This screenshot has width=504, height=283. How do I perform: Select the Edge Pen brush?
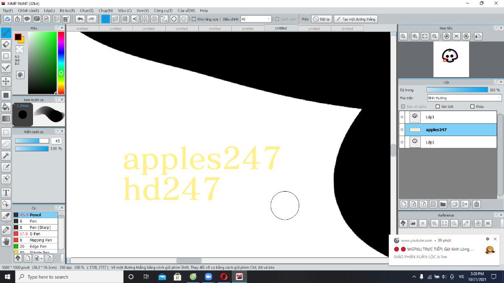[x=35, y=247]
